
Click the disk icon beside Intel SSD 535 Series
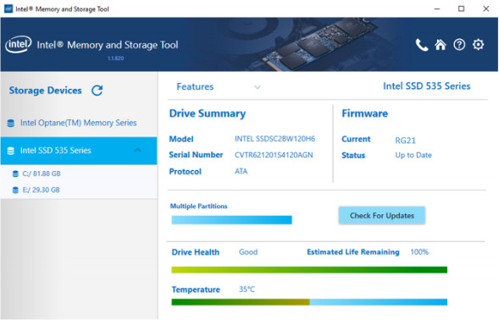click(x=11, y=151)
